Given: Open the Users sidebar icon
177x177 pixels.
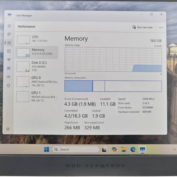Looking at the screenshot, I should tap(9, 68).
